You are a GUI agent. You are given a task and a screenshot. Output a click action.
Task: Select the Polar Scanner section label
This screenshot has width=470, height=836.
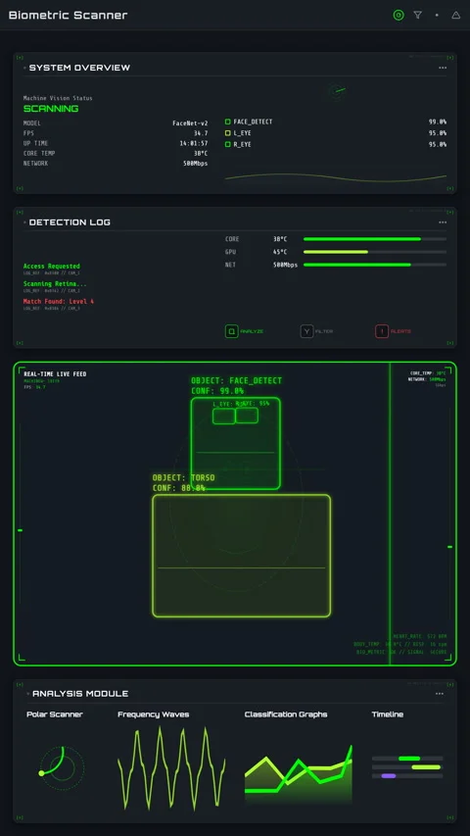tap(55, 714)
